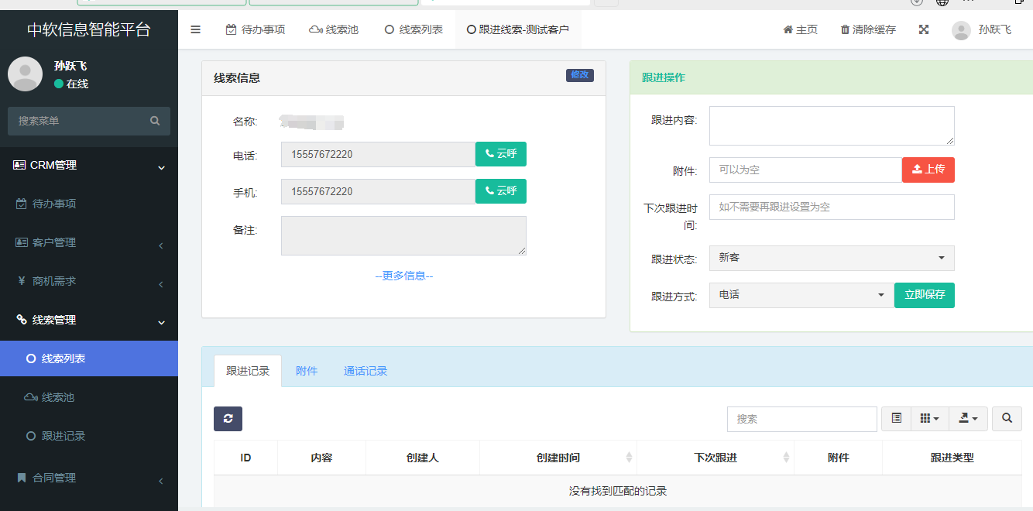Open the columns grid dropdown in table toolbar
This screenshot has height=511, width=1033.
point(929,419)
